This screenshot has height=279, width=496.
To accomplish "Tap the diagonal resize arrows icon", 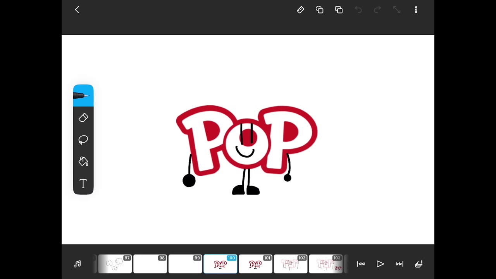I will point(397,10).
